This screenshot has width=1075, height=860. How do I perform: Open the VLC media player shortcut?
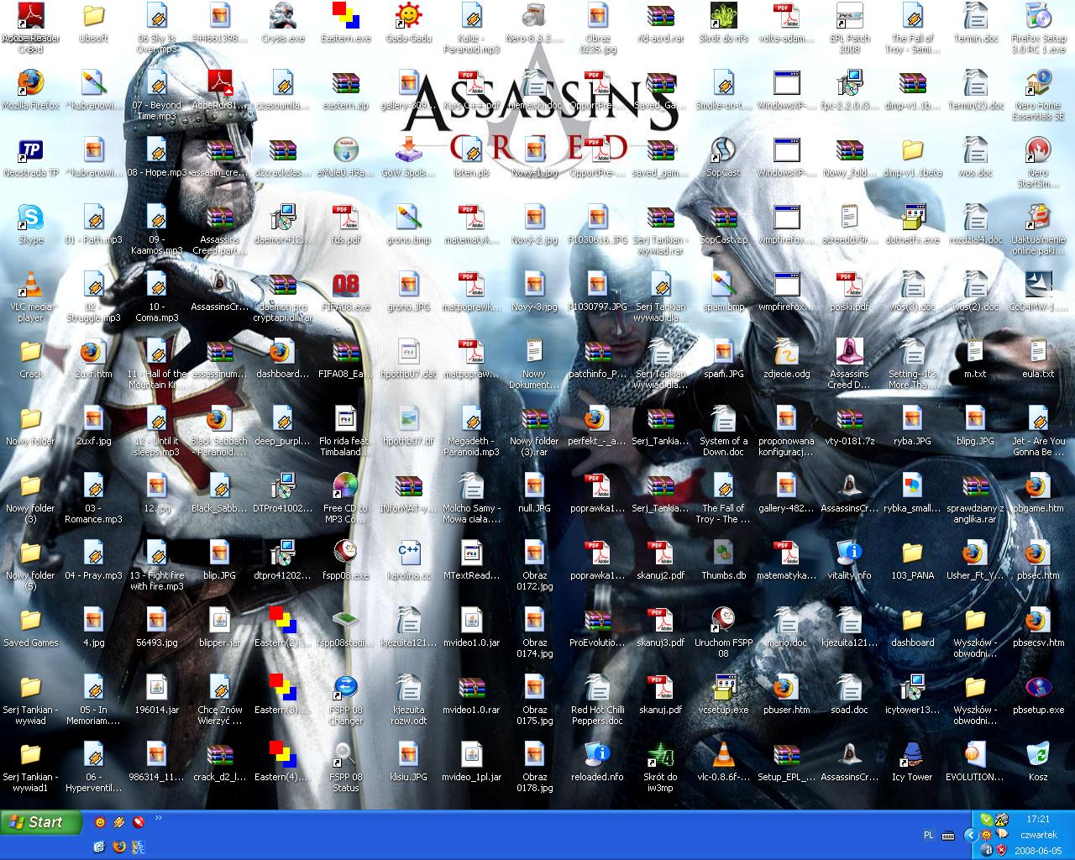click(x=31, y=286)
